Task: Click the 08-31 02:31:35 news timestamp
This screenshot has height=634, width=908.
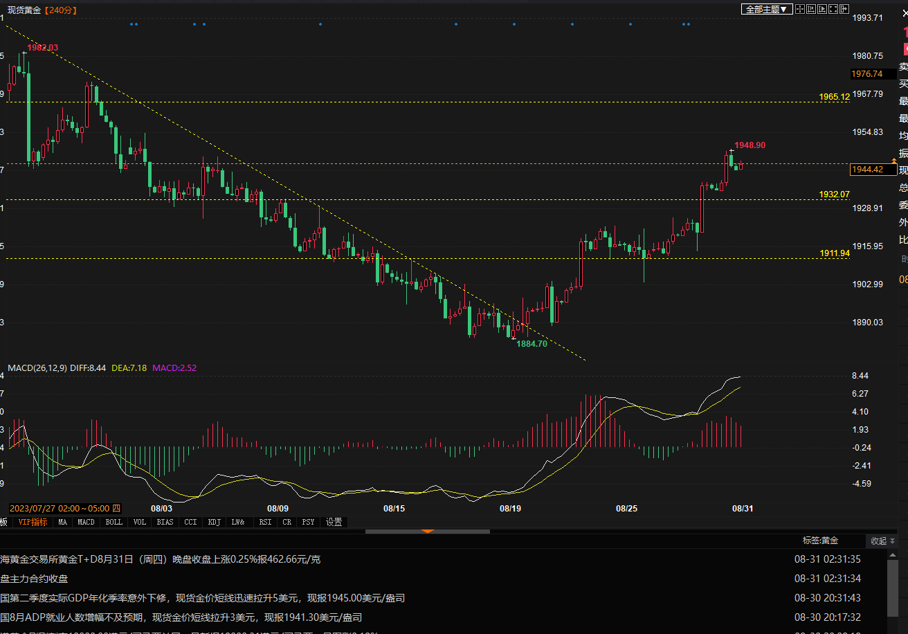Action: pos(828,559)
